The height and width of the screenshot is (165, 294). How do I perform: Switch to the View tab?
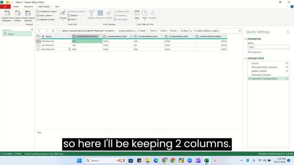click(x=57, y=6)
